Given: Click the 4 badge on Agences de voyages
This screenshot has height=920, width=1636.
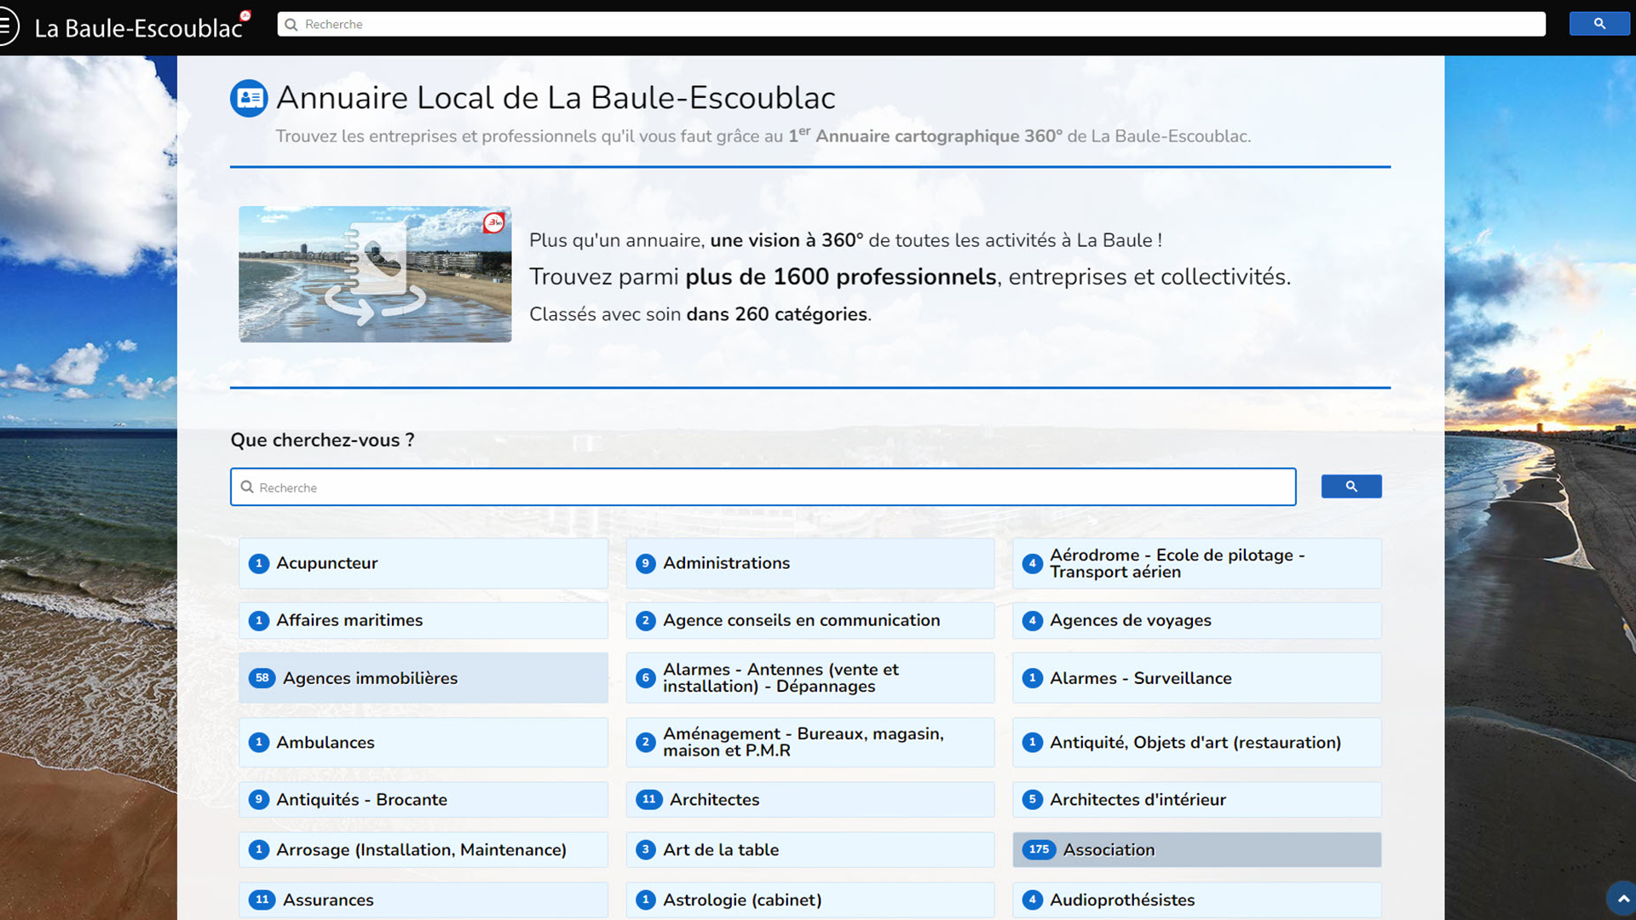Looking at the screenshot, I should [1033, 621].
